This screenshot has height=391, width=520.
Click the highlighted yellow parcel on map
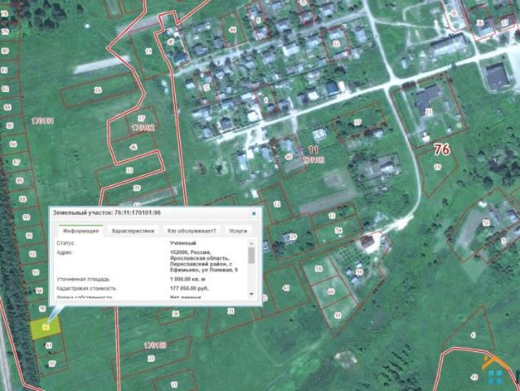pyautogui.click(x=41, y=327)
